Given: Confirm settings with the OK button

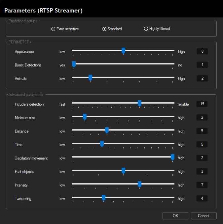Looking at the screenshot, I should coord(175,216).
